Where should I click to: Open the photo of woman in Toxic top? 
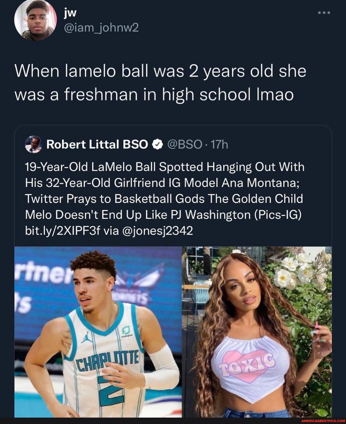pos(257,332)
